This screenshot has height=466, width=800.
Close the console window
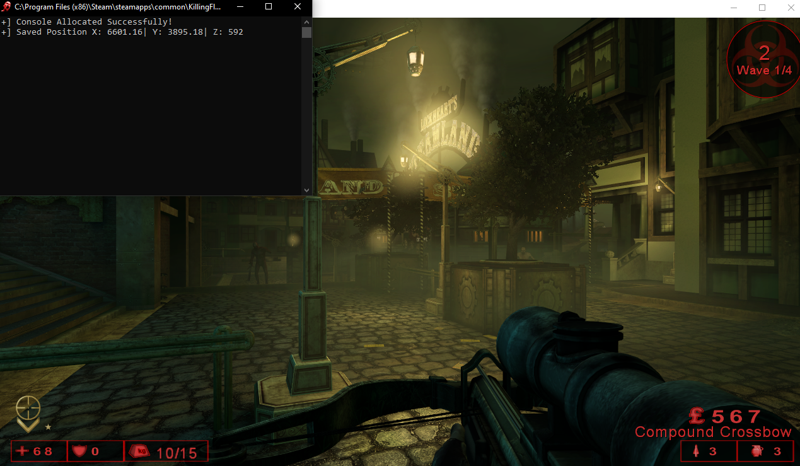point(298,7)
